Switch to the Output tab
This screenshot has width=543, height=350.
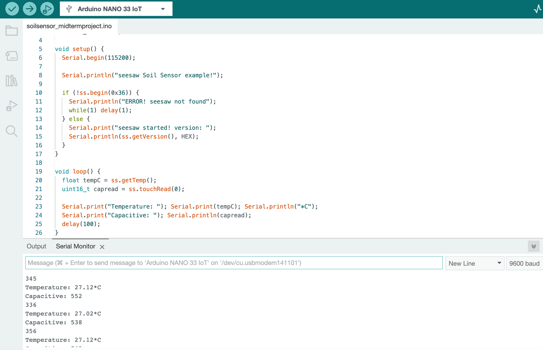point(36,246)
